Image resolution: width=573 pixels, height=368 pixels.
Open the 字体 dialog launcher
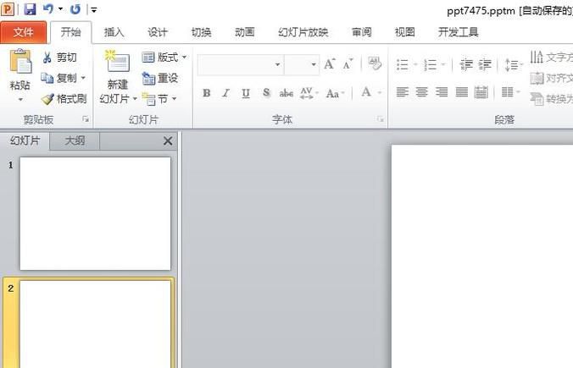click(x=381, y=119)
